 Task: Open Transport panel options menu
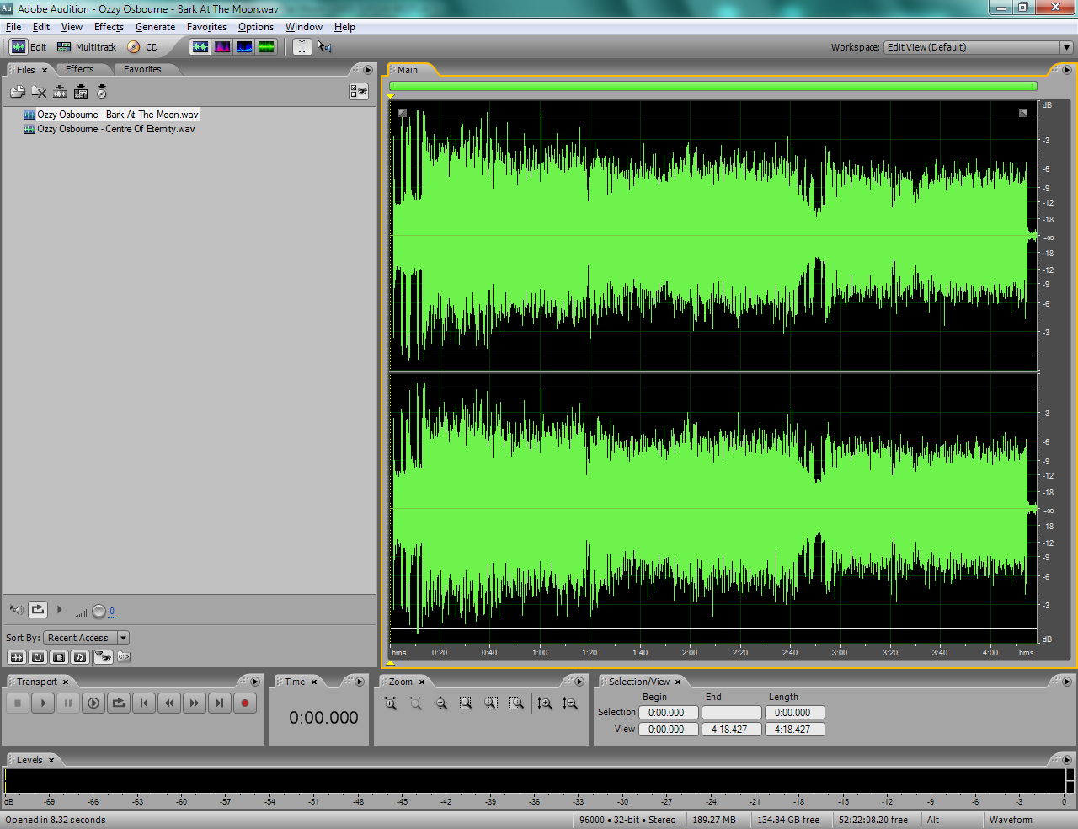[255, 682]
